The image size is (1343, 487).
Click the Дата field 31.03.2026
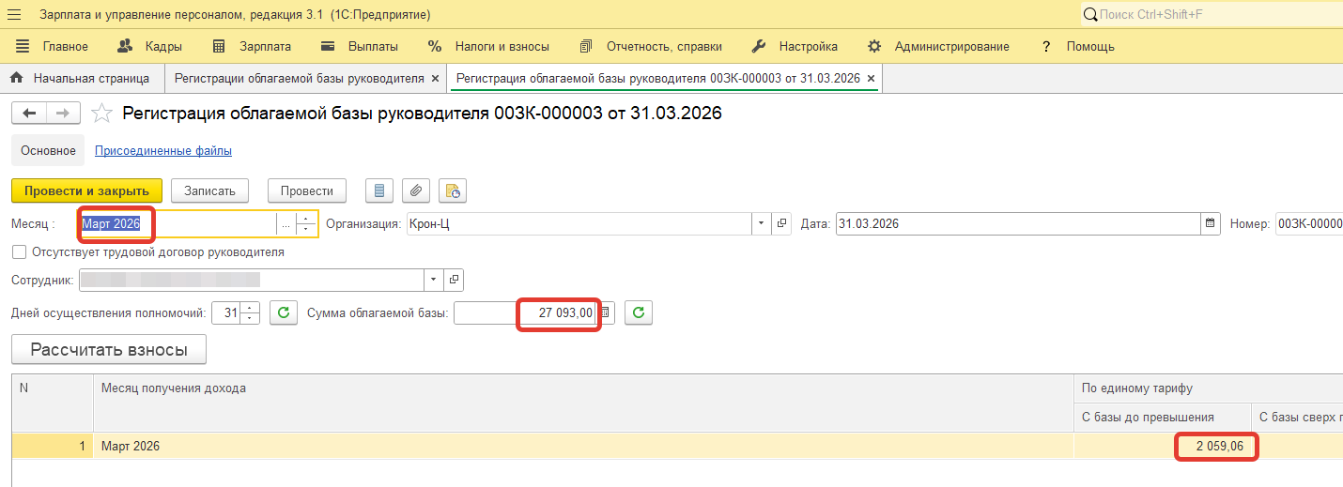point(1018,224)
